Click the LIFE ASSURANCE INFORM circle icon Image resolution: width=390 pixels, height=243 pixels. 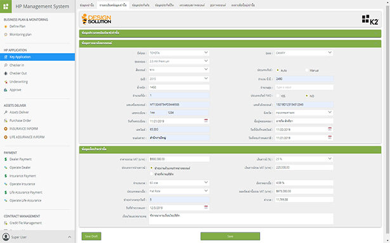[6, 137]
